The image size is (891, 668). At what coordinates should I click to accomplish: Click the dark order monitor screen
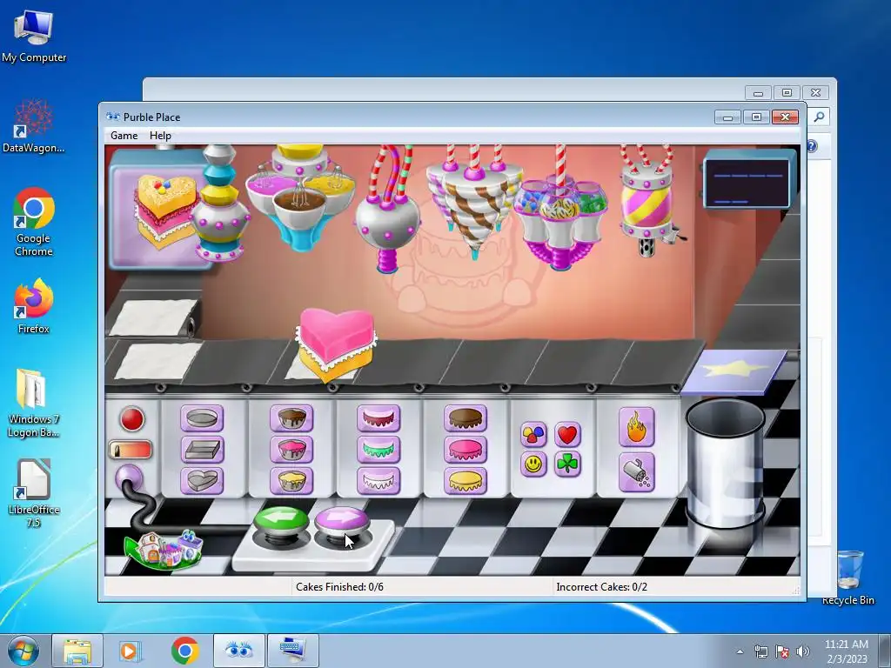(x=748, y=183)
